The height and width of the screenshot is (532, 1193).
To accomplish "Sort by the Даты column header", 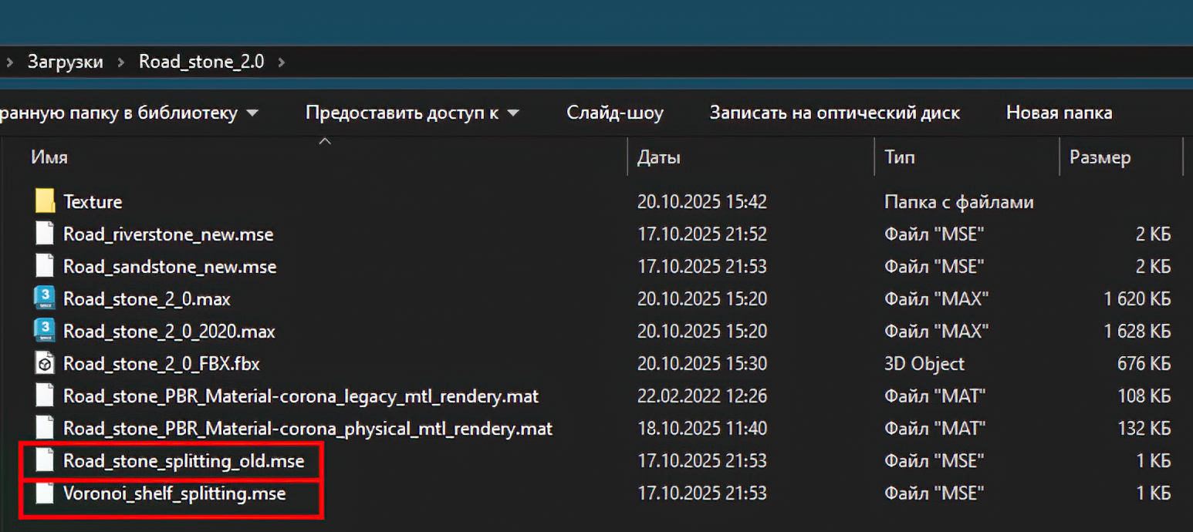I will 659,158.
